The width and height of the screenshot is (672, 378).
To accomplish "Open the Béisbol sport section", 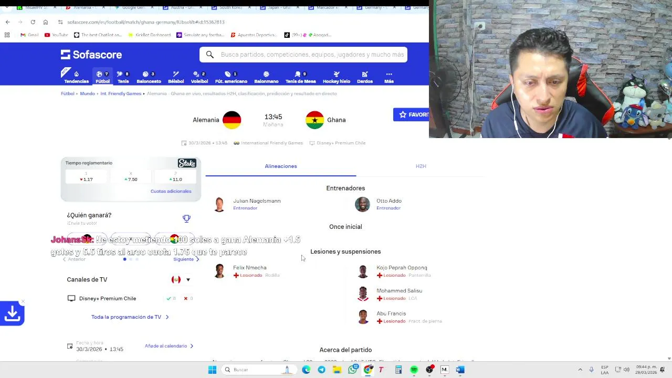I will point(176,77).
